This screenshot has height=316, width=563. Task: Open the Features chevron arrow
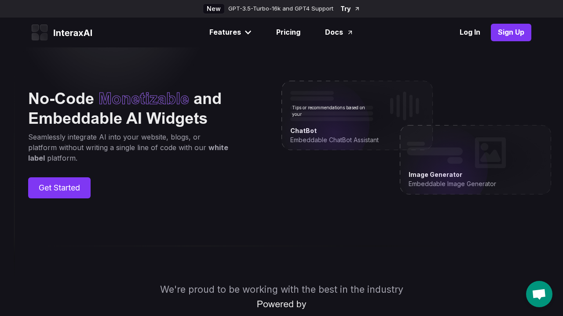pyautogui.click(x=248, y=32)
